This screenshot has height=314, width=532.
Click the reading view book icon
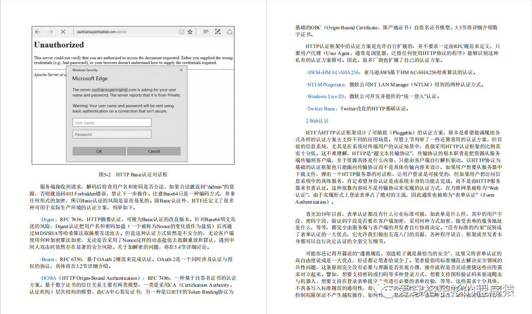[182, 32]
